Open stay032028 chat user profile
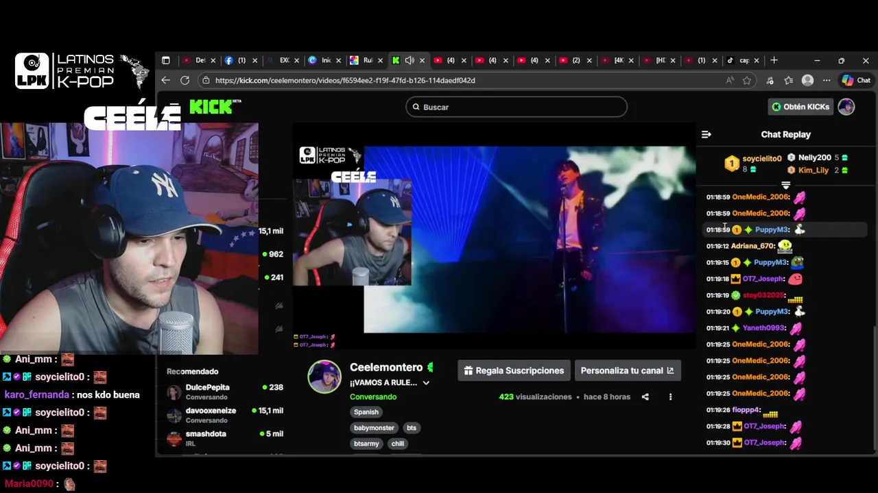The height and width of the screenshot is (493, 878). [x=763, y=295]
